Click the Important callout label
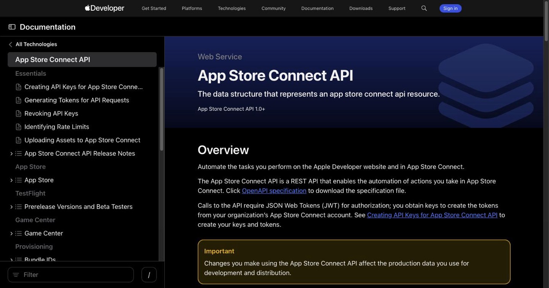Image resolution: width=549 pixels, height=288 pixels. (219, 251)
